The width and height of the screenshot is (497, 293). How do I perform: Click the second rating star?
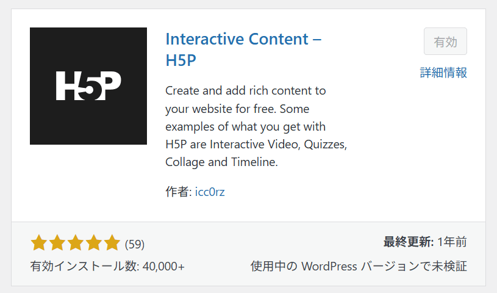point(57,244)
